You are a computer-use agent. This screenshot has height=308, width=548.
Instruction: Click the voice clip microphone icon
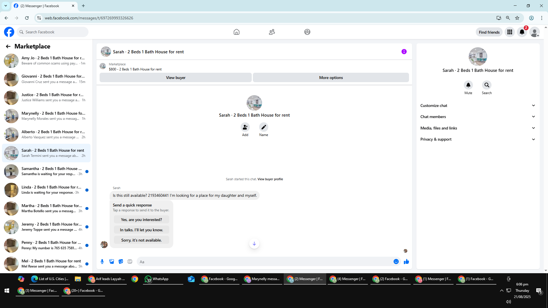point(102,262)
